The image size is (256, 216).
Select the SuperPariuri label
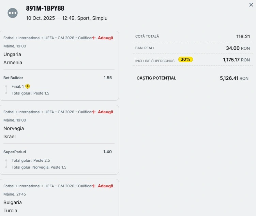(15, 152)
